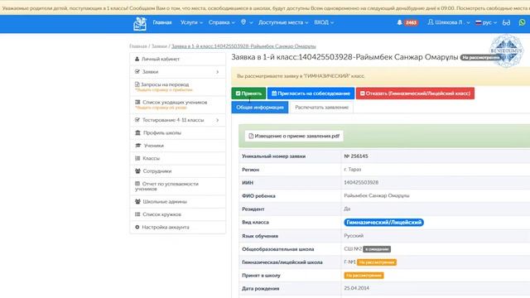Image resolution: width=530 pixels, height=298 pixels.
Task: Click На рассмотрении badge in Принят в школу row
Action: click(x=364, y=276)
